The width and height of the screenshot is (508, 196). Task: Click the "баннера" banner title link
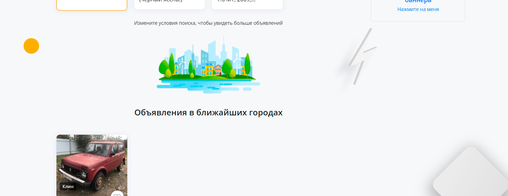[x=418, y=2]
